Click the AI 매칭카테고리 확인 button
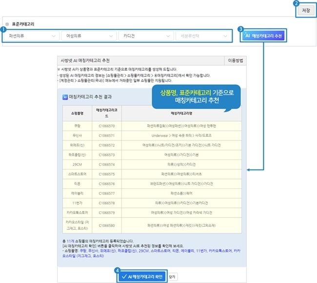The height and width of the screenshot is (283, 317). click(142, 276)
